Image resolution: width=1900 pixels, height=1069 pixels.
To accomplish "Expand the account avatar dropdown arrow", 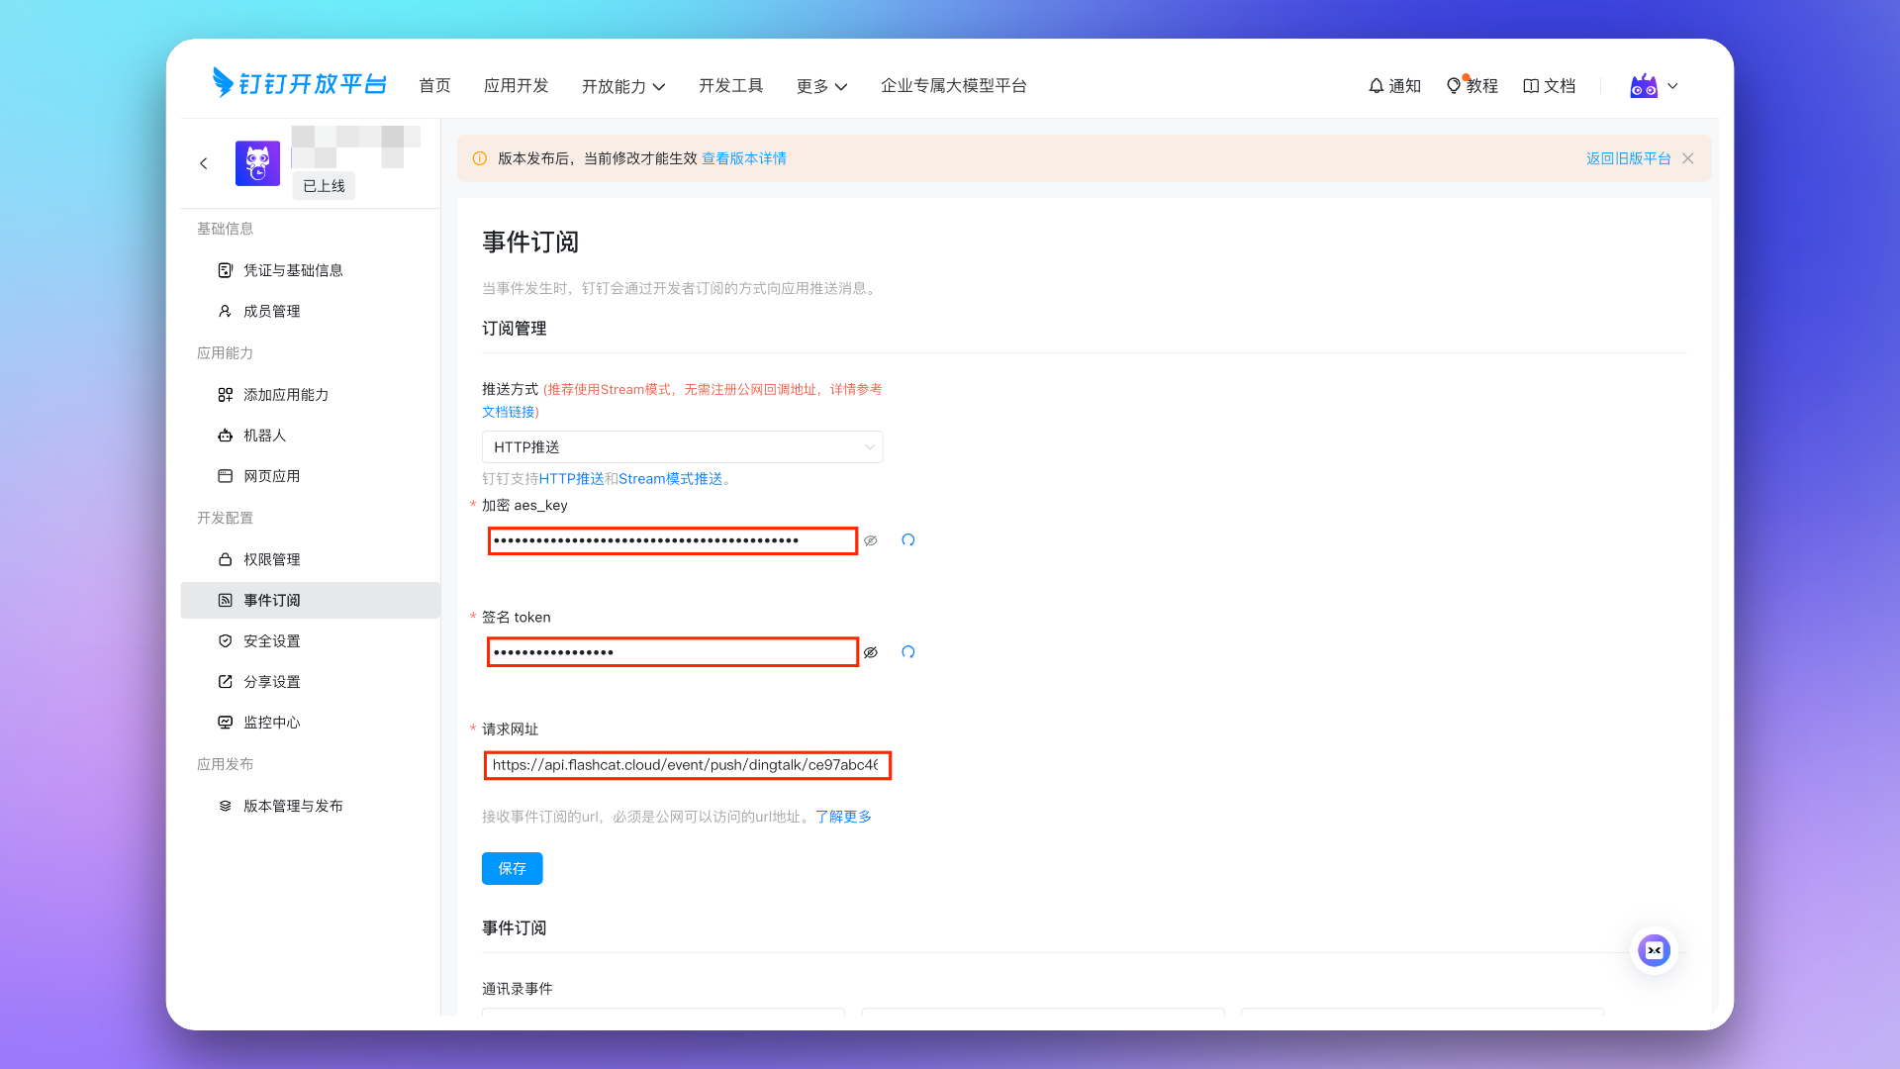I will [x=1673, y=86].
